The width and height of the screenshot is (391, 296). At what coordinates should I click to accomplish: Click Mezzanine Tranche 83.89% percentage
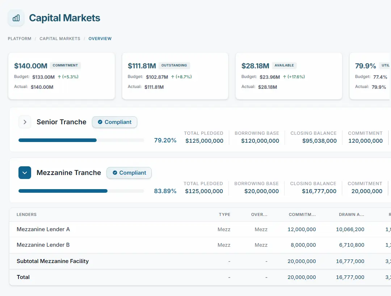(165, 191)
